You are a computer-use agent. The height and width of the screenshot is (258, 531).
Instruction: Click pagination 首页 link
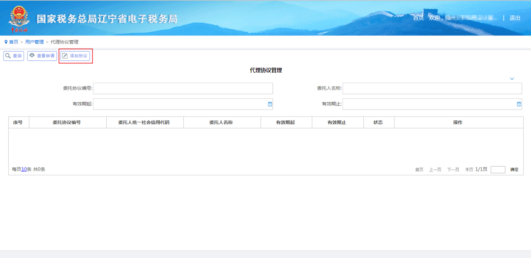point(419,170)
